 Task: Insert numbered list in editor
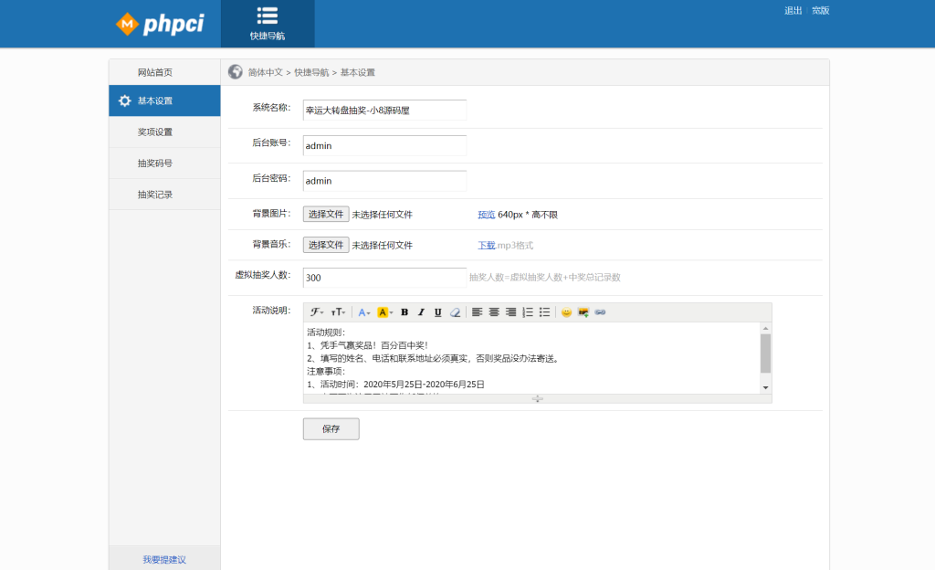[528, 312]
